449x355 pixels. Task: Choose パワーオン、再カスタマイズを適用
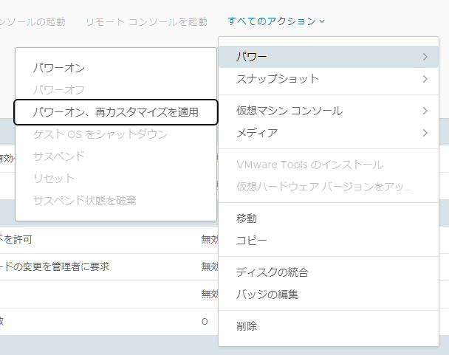(116, 112)
